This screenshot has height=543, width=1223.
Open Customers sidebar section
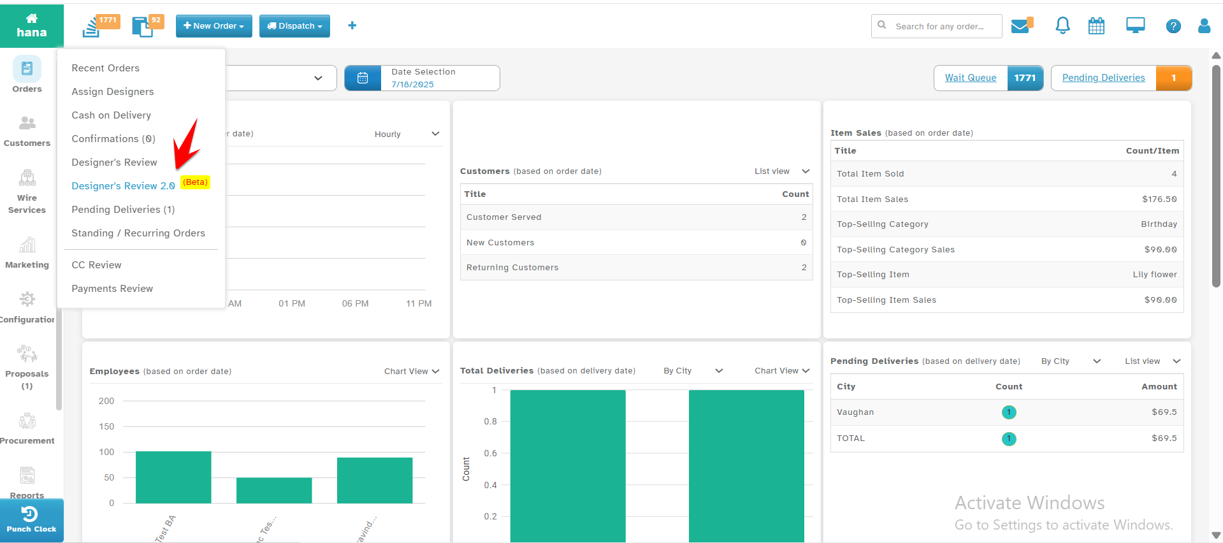click(x=27, y=131)
